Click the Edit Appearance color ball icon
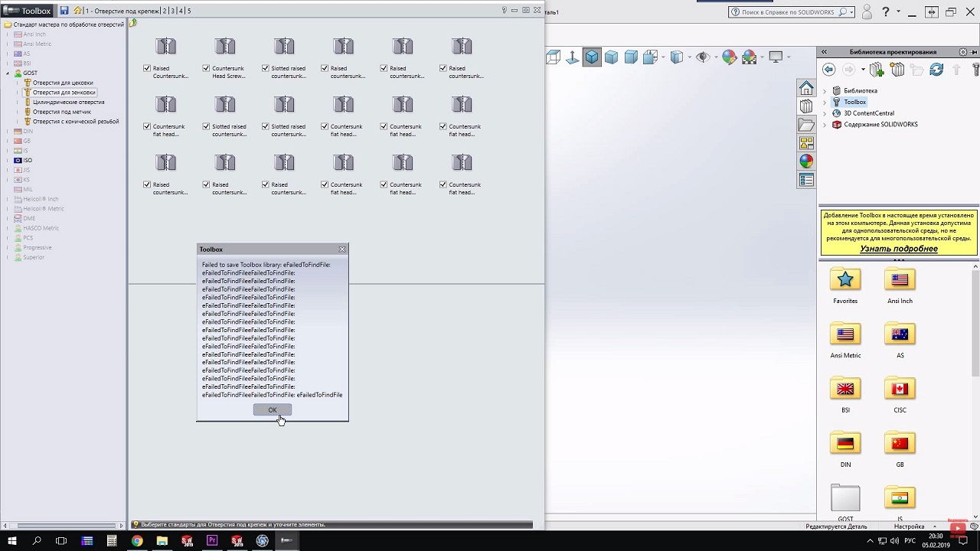The width and height of the screenshot is (980, 551). 729,57
